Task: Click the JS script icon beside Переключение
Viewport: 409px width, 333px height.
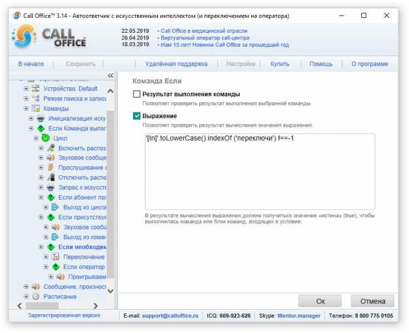Action: (x=56, y=257)
